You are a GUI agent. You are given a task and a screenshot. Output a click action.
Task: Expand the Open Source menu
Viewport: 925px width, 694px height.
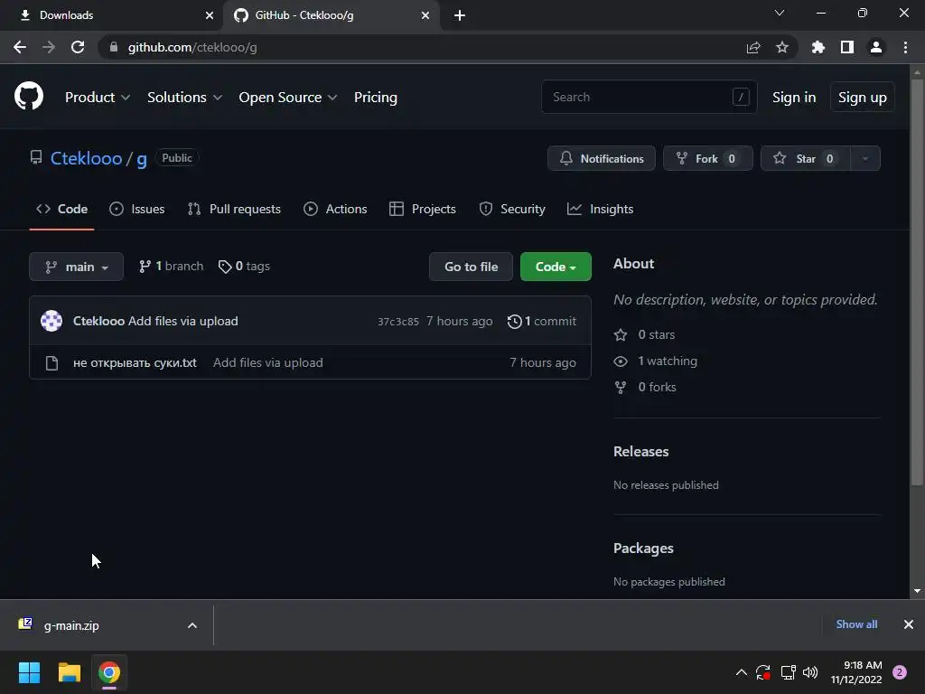[288, 98]
